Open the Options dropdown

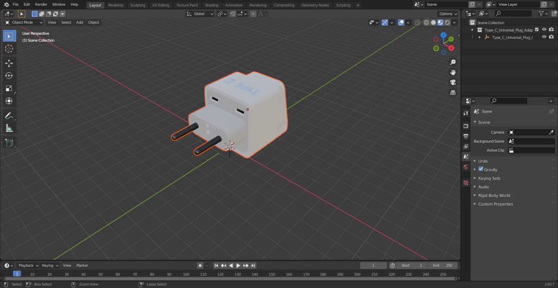(448, 14)
